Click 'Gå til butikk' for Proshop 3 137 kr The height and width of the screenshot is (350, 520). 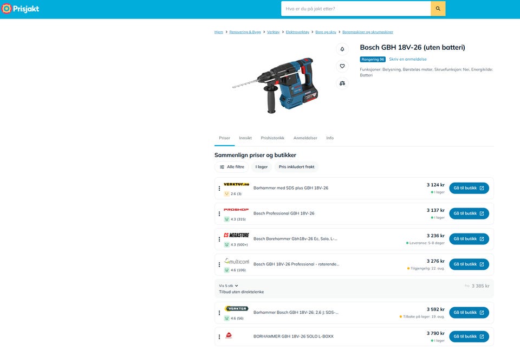pyautogui.click(x=469, y=213)
